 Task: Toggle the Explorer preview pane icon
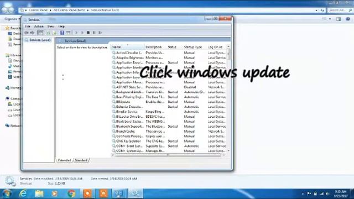339,19
